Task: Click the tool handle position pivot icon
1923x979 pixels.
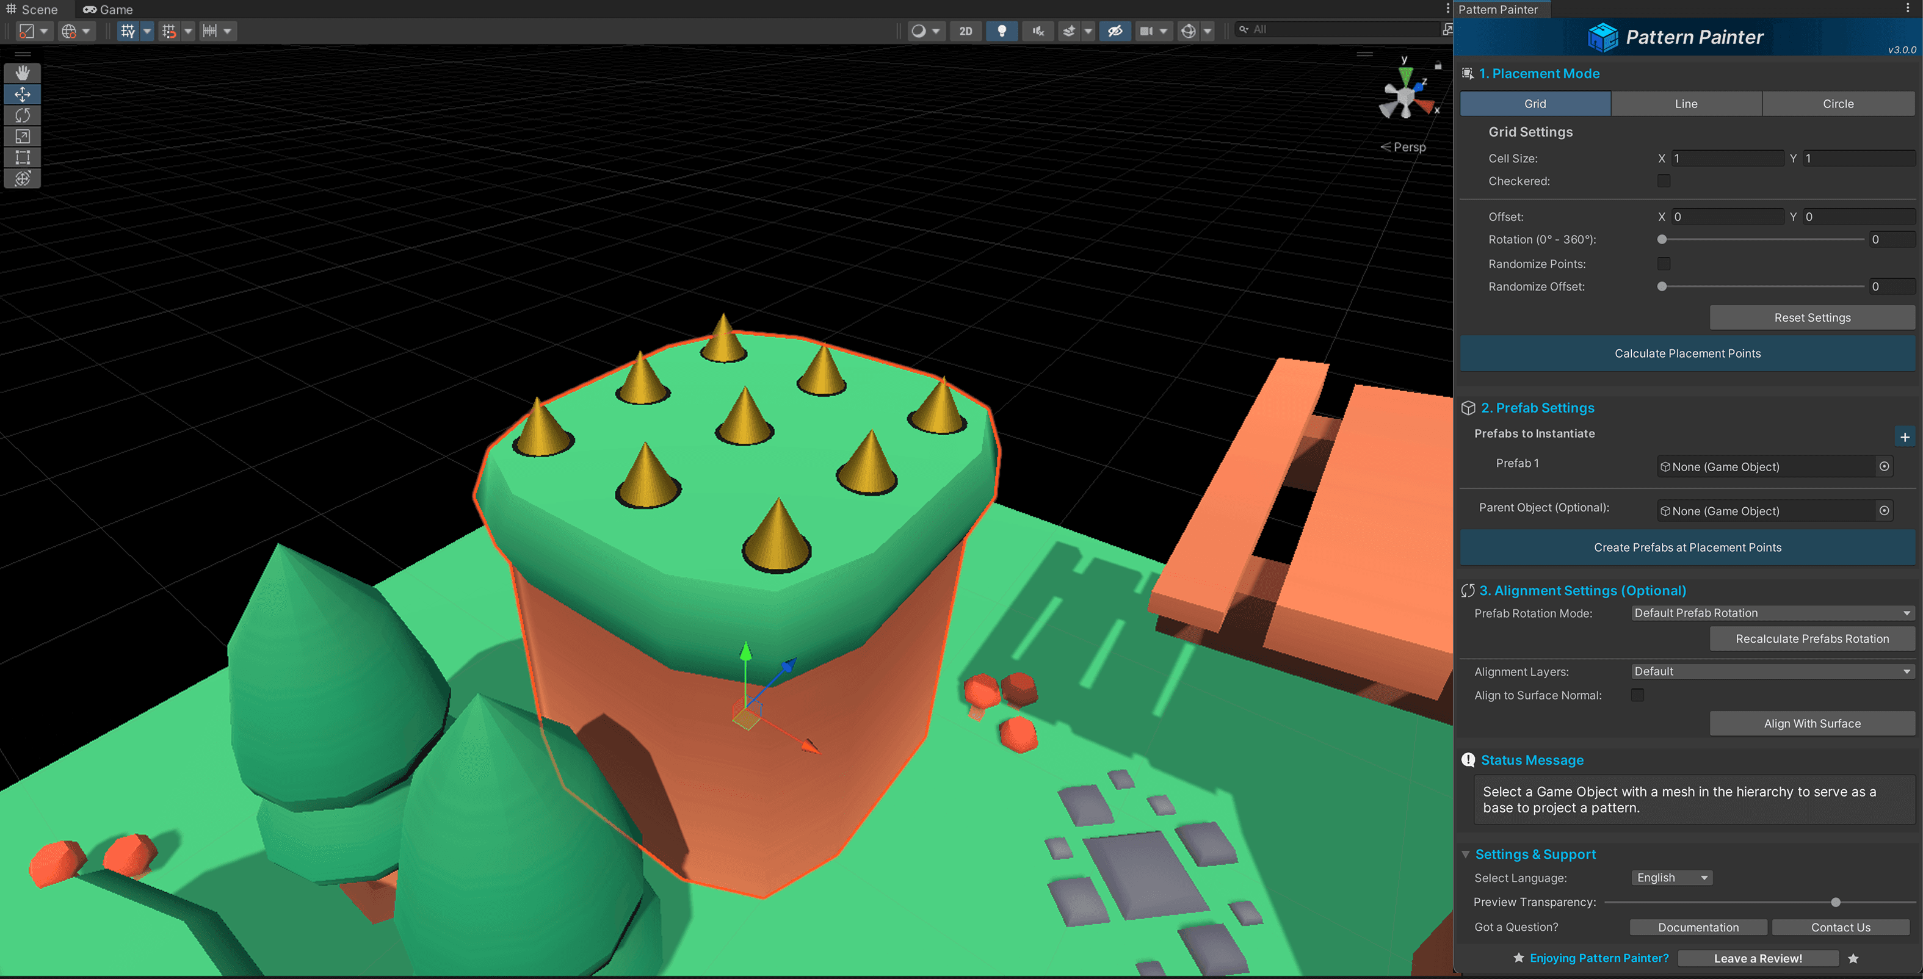Action: pyautogui.click(x=27, y=31)
